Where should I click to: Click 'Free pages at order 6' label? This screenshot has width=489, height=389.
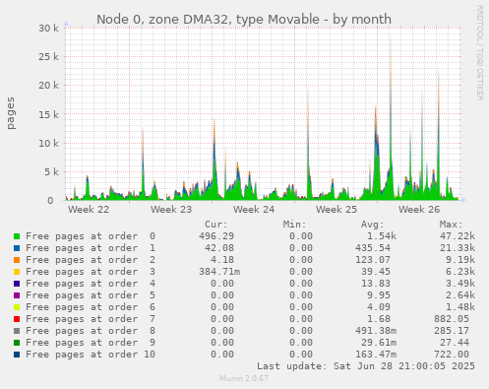click(x=91, y=307)
